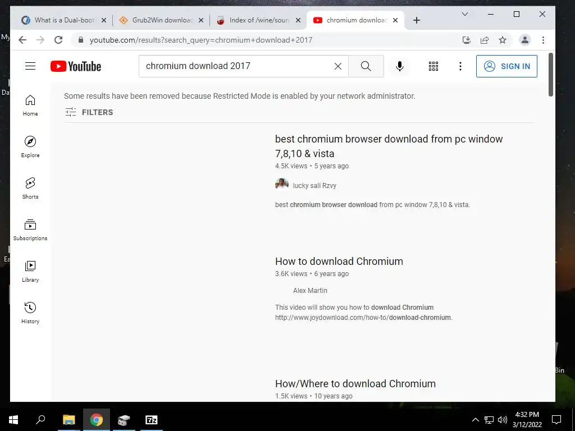Click the browser forward arrow
575x431 pixels.
[40, 40]
